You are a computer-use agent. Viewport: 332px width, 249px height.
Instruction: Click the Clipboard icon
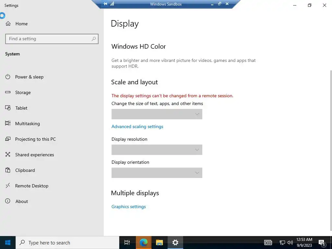tap(8, 170)
